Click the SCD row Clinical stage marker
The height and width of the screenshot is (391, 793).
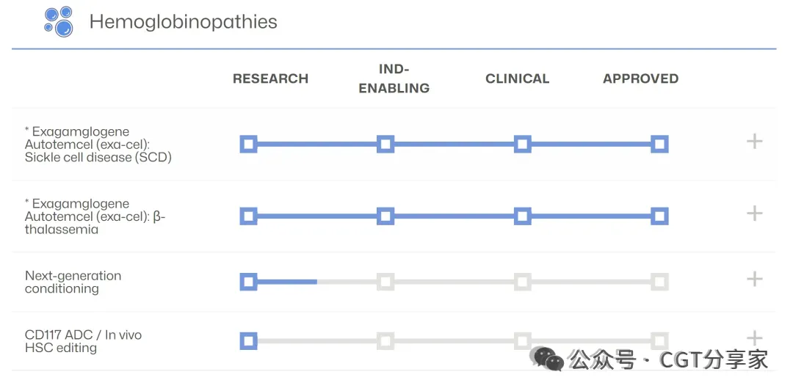522,144
